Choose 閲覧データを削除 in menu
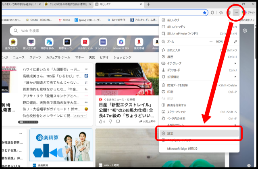Screen dimensions: 258x169 pyautogui.click(x=199, y=85)
